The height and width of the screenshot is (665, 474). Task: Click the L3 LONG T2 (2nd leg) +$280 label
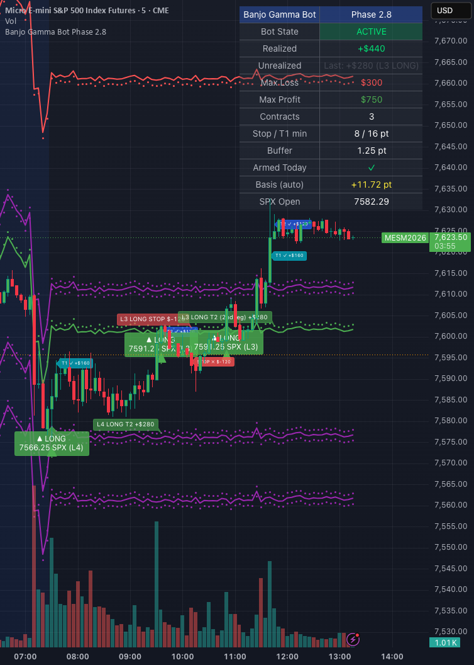225,317
